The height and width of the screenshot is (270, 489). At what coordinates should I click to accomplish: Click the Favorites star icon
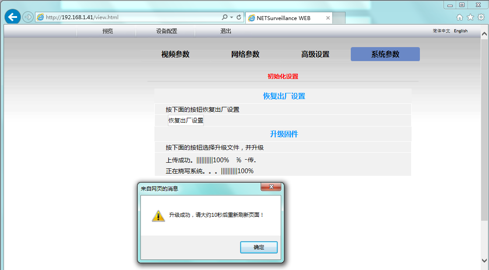click(x=470, y=17)
